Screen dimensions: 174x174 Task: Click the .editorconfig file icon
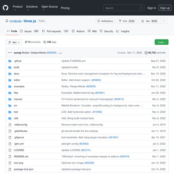[x=10, y=125]
